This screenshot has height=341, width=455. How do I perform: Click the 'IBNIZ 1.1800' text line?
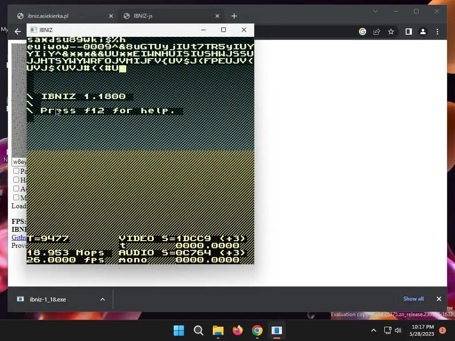point(84,96)
